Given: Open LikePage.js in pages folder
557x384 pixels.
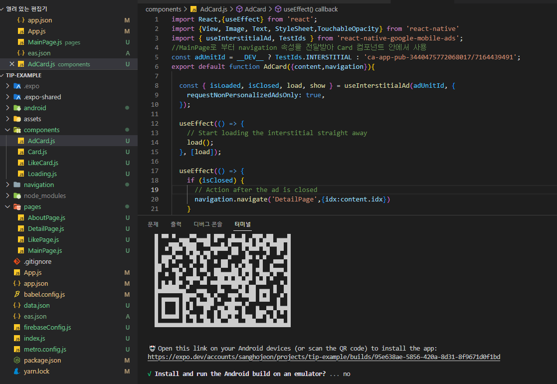Looking at the screenshot, I should [43, 240].
